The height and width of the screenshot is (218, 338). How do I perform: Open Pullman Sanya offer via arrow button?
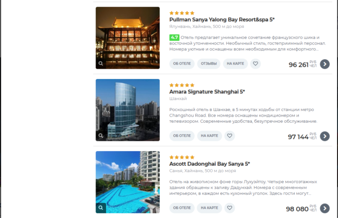325,64
